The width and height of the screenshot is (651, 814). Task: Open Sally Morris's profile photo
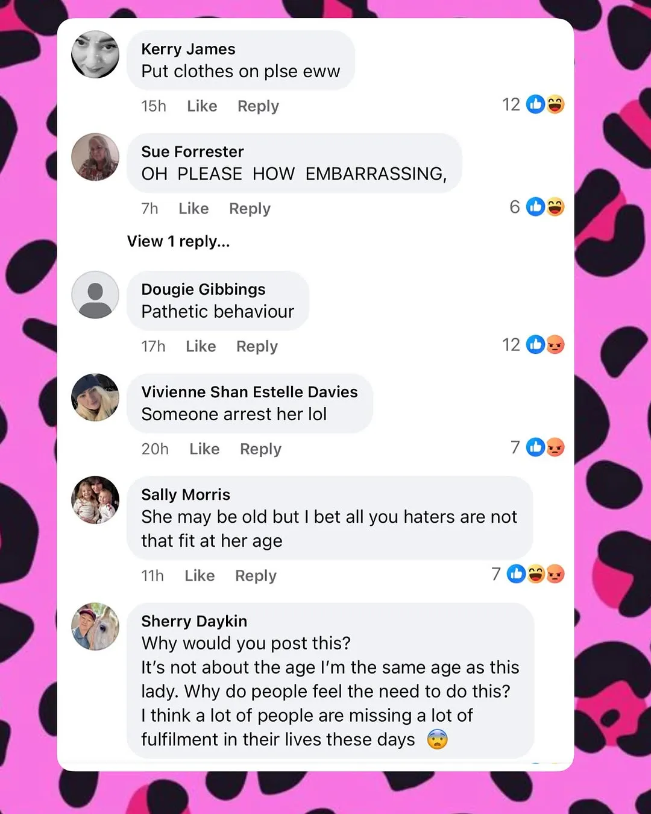pyautogui.click(x=95, y=500)
